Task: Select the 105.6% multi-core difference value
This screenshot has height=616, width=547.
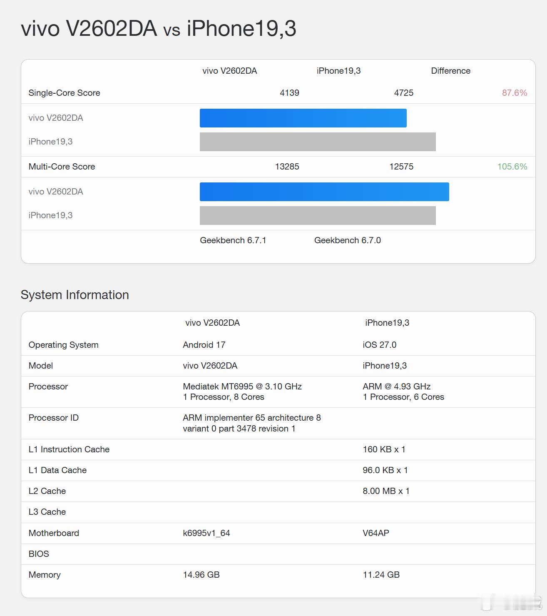Action: click(x=512, y=167)
